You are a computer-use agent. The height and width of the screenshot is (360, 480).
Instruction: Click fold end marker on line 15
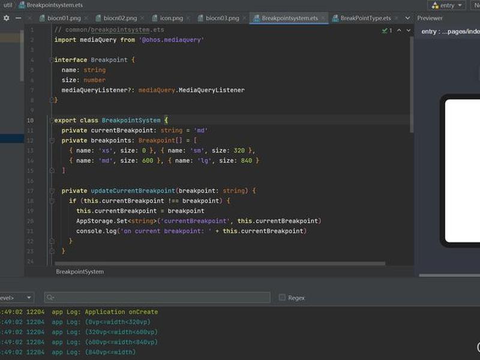click(x=52, y=170)
